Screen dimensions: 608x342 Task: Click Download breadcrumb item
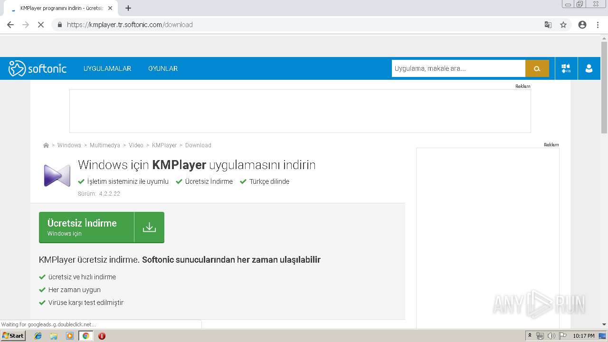tap(198, 145)
